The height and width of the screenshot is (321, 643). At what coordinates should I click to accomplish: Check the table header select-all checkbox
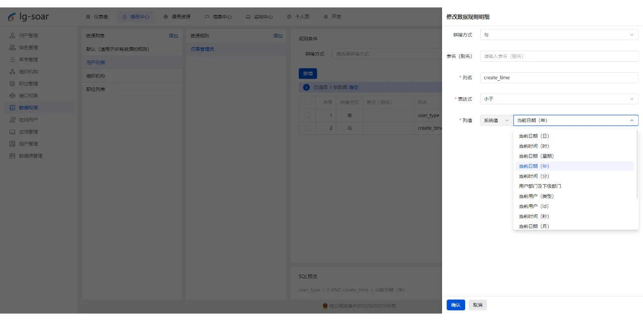click(x=307, y=102)
